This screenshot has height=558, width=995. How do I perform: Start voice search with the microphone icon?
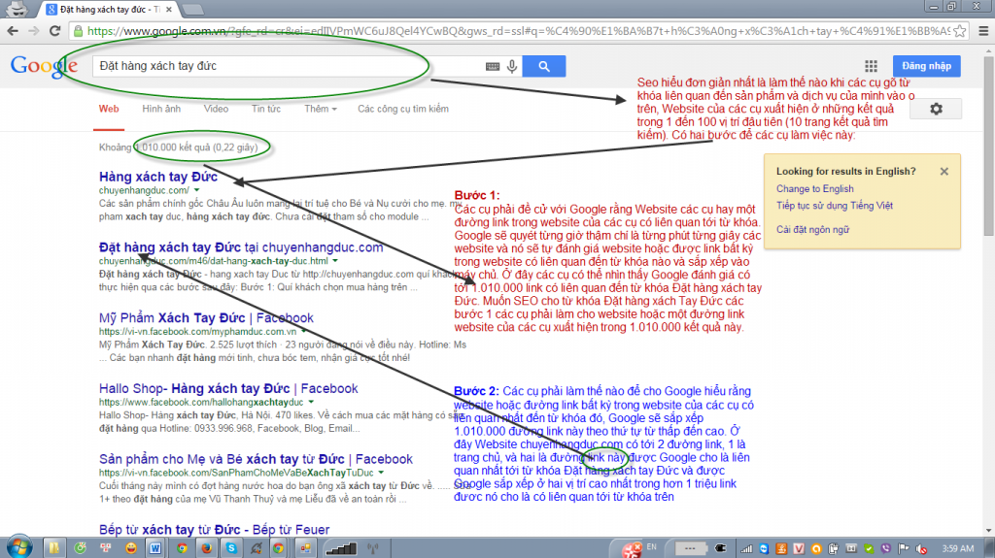click(x=512, y=66)
